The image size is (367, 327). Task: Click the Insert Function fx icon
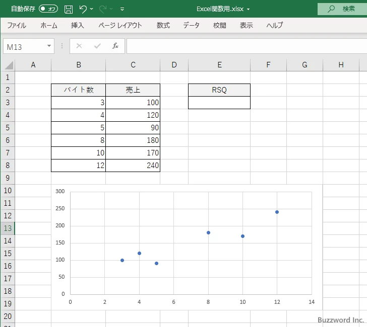coord(115,46)
